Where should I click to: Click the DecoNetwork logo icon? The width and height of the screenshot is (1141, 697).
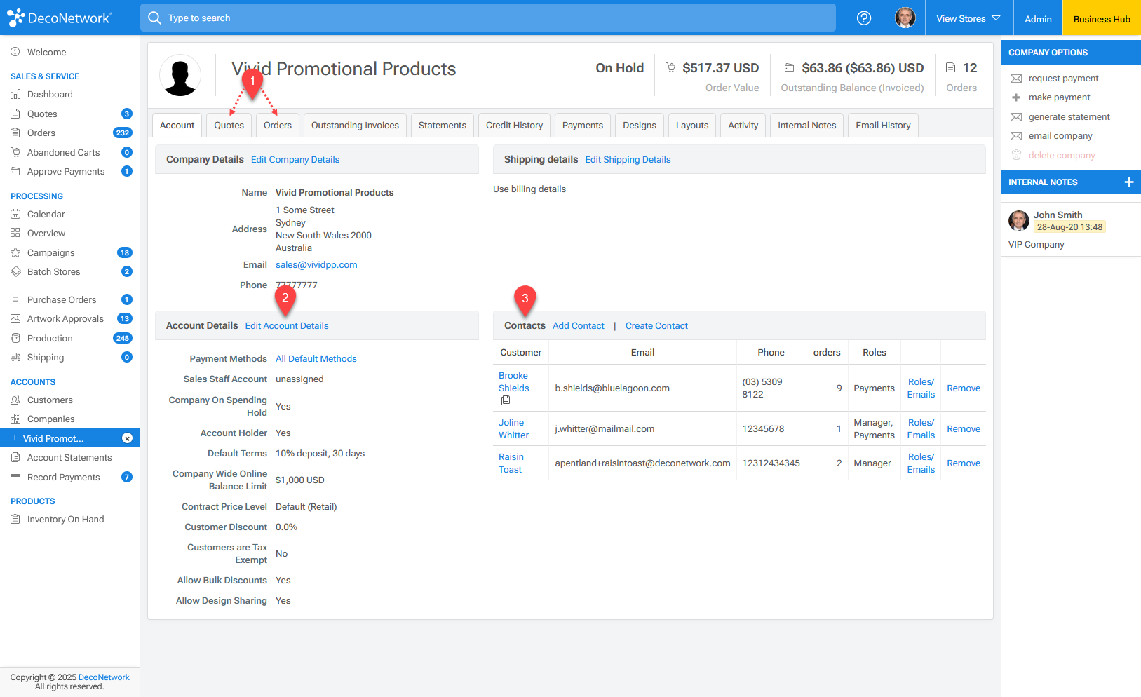[15, 18]
